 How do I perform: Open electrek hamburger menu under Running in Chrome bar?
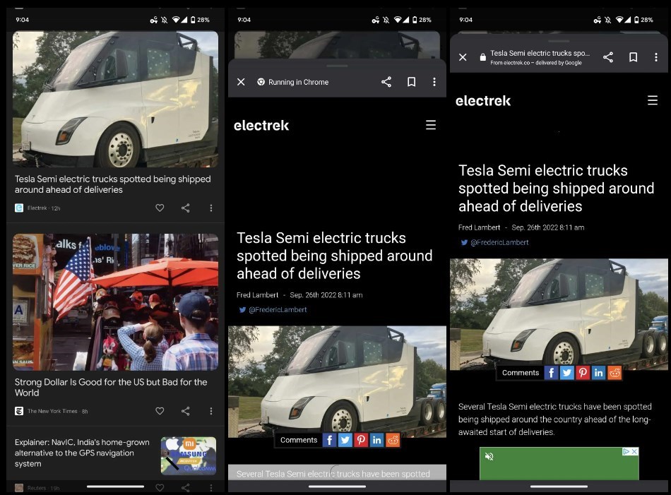tap(431, 125)
